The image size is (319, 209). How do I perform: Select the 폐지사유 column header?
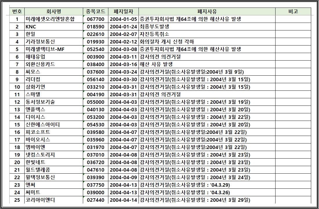[x=207, y=11]
